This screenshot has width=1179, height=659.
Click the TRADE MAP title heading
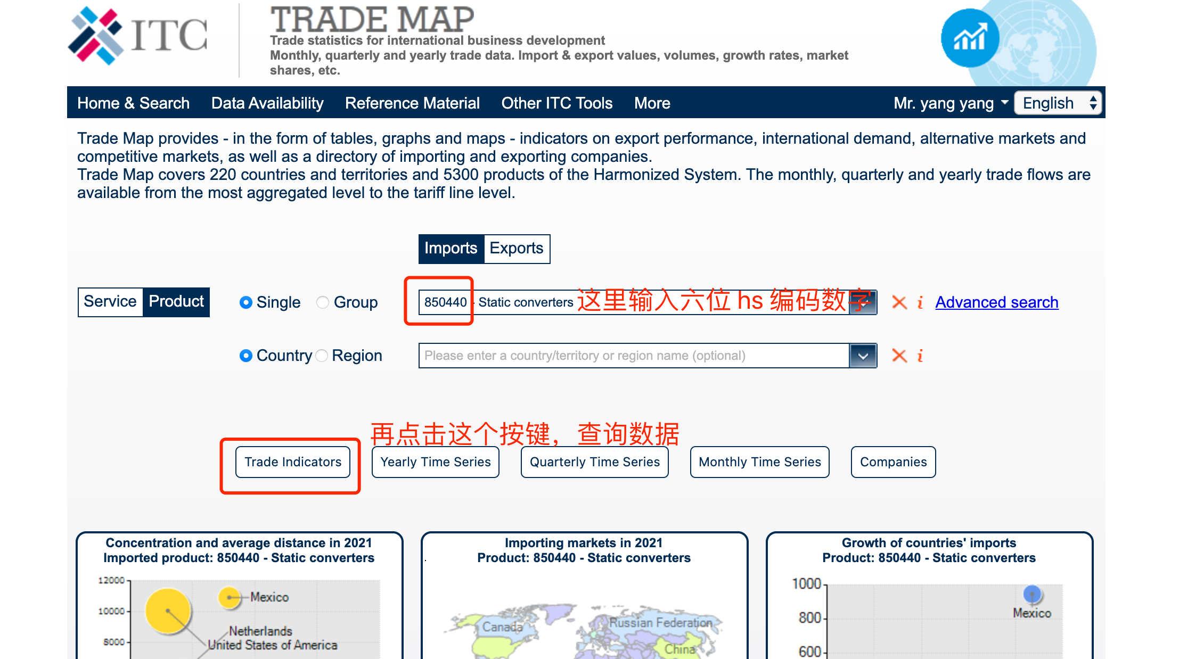tap(372, 19)
